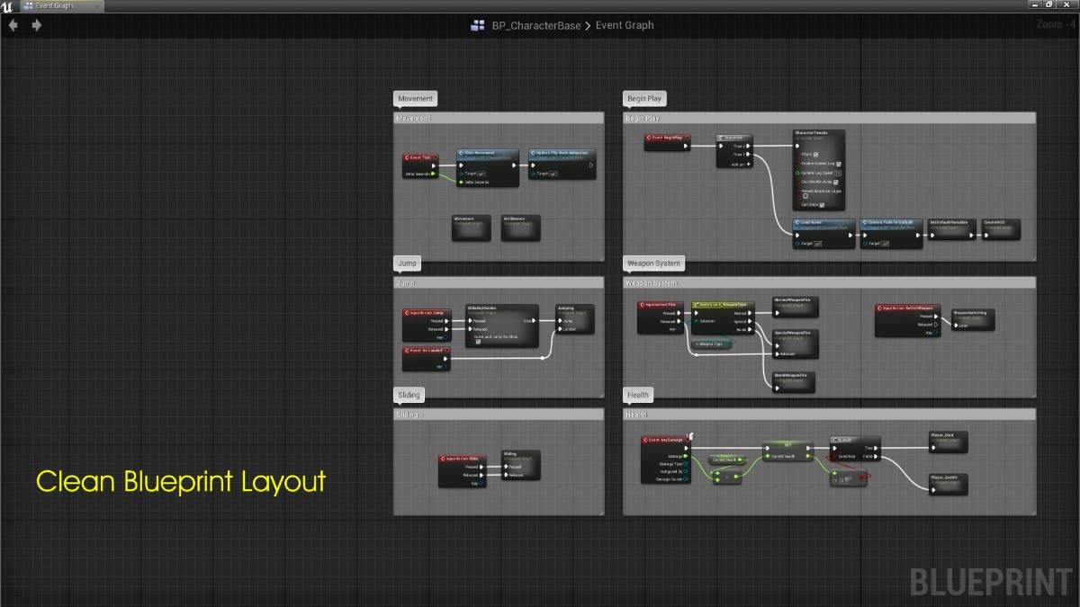Screen dimensions: 1080x607
Task: Select the Camera Fade to Default node
Action: click(x=892, y=234)
